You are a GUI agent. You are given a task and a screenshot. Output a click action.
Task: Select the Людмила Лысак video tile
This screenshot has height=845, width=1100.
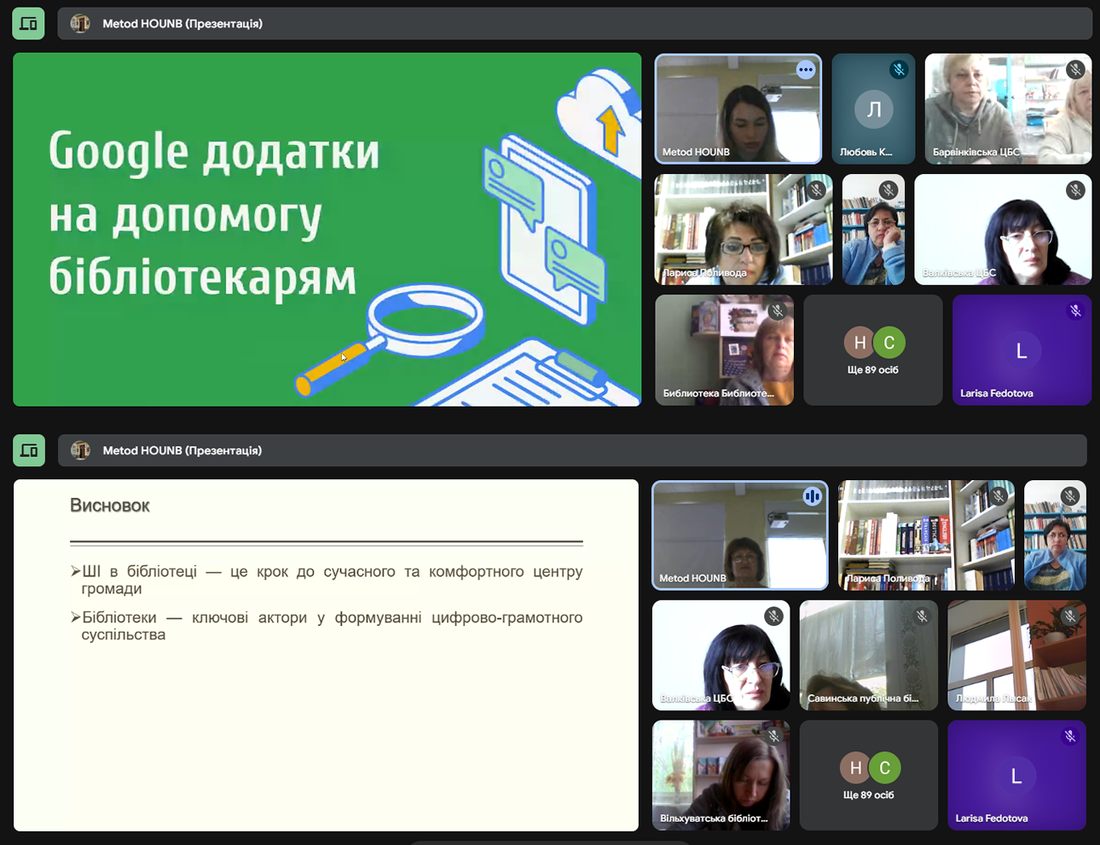(1017, 656)
